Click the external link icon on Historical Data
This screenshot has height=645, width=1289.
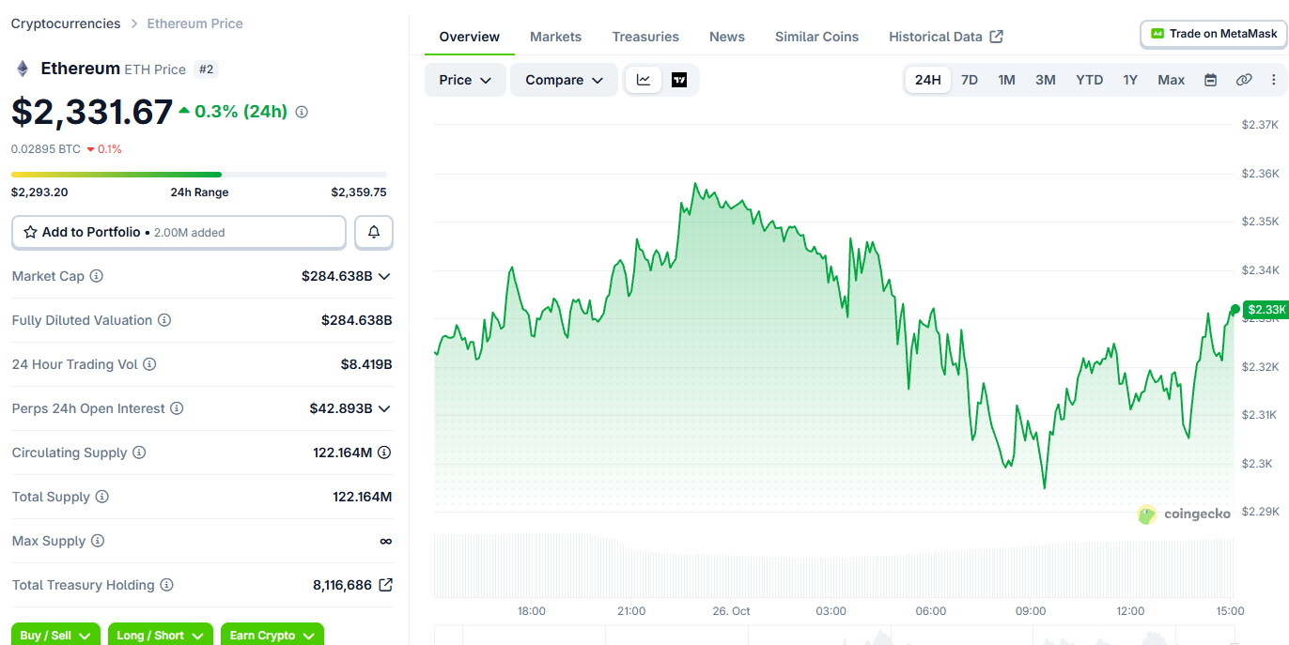click(x=997, y=37)
